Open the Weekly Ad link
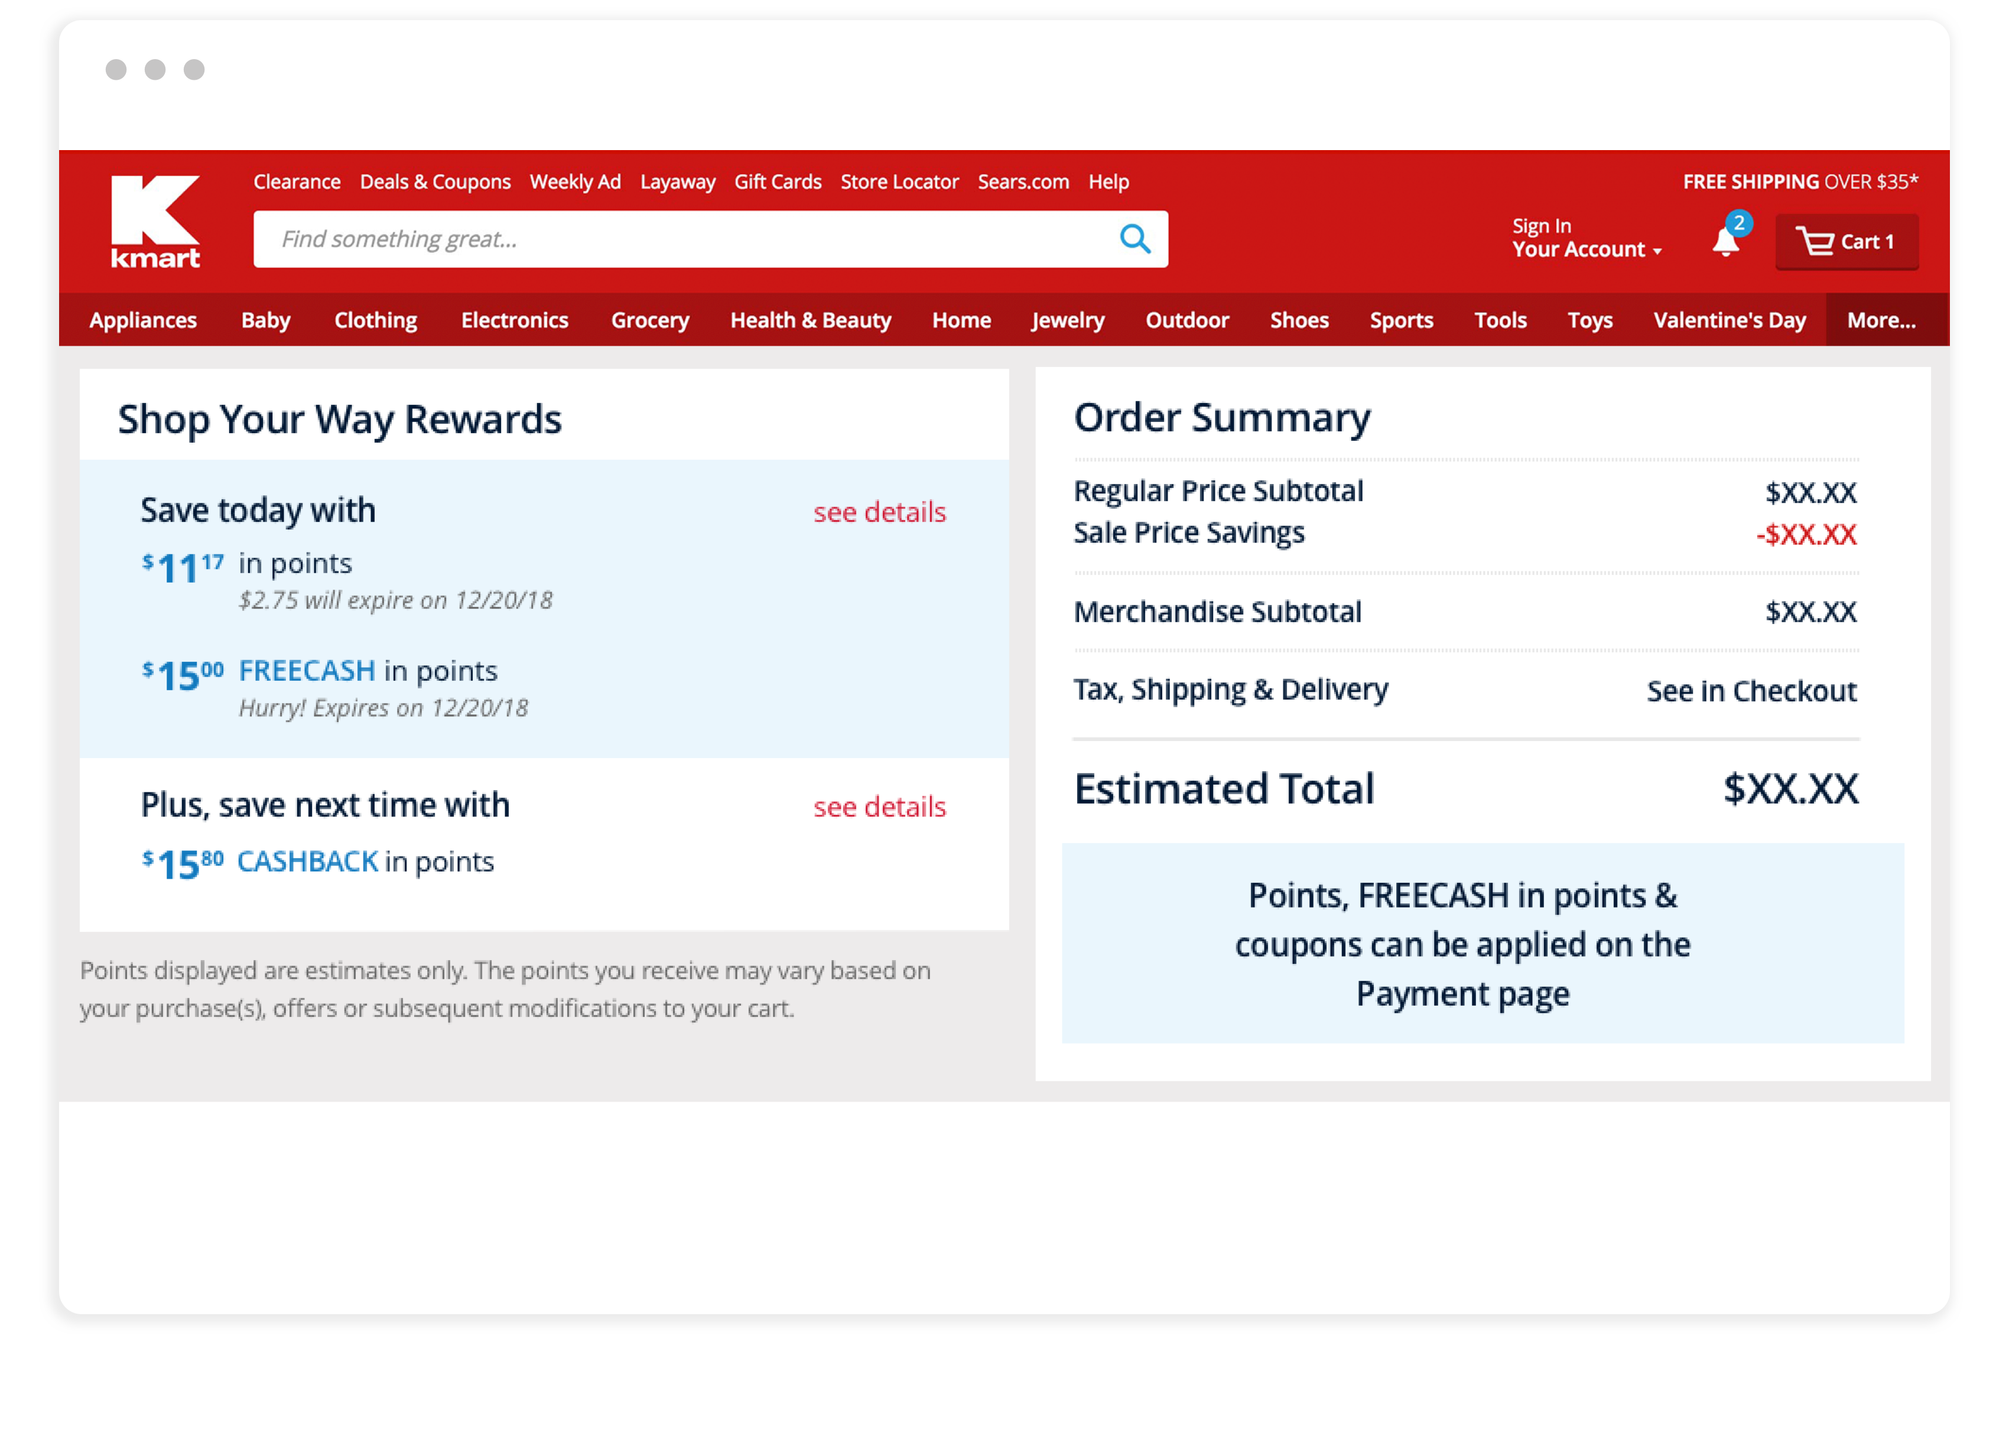The width and height of the screenshot is (2009, 1443). click(575, 181)
